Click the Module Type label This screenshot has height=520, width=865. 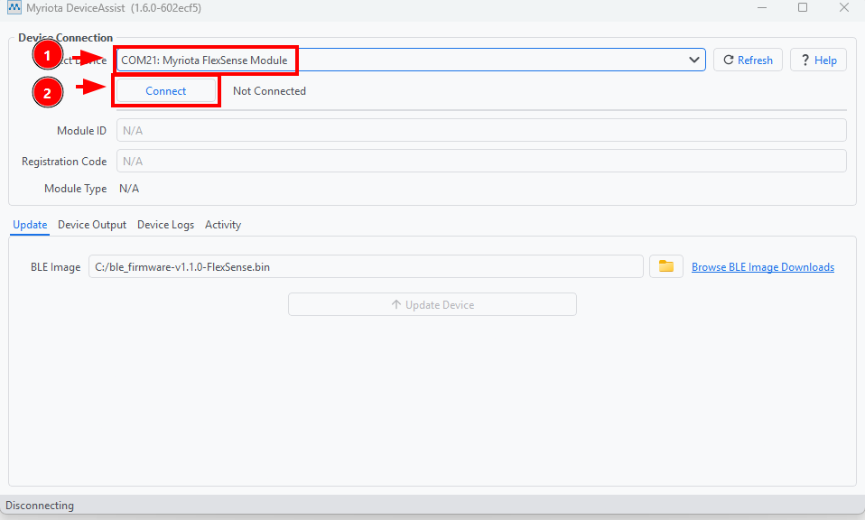(76, 189)
